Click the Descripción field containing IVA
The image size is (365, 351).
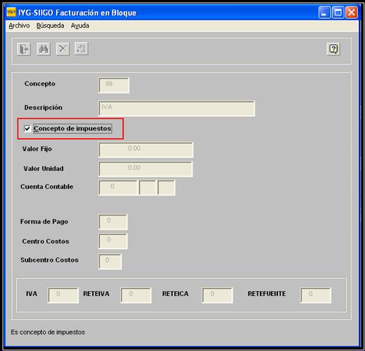[177, 108]
